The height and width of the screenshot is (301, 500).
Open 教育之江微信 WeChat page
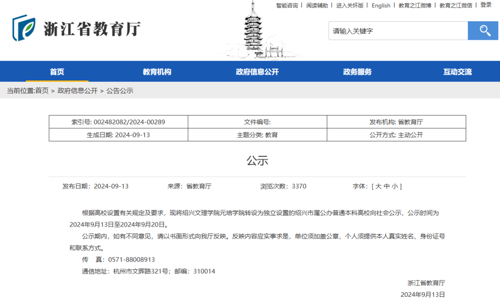coord(456,6)
